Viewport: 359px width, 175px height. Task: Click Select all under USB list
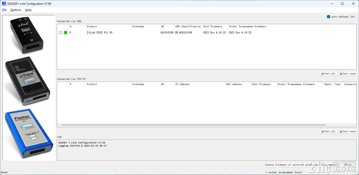328,74
